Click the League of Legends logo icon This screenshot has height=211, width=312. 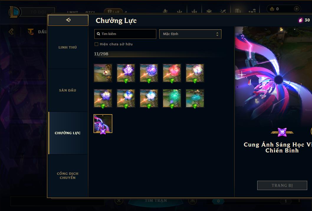coord(14,12)
